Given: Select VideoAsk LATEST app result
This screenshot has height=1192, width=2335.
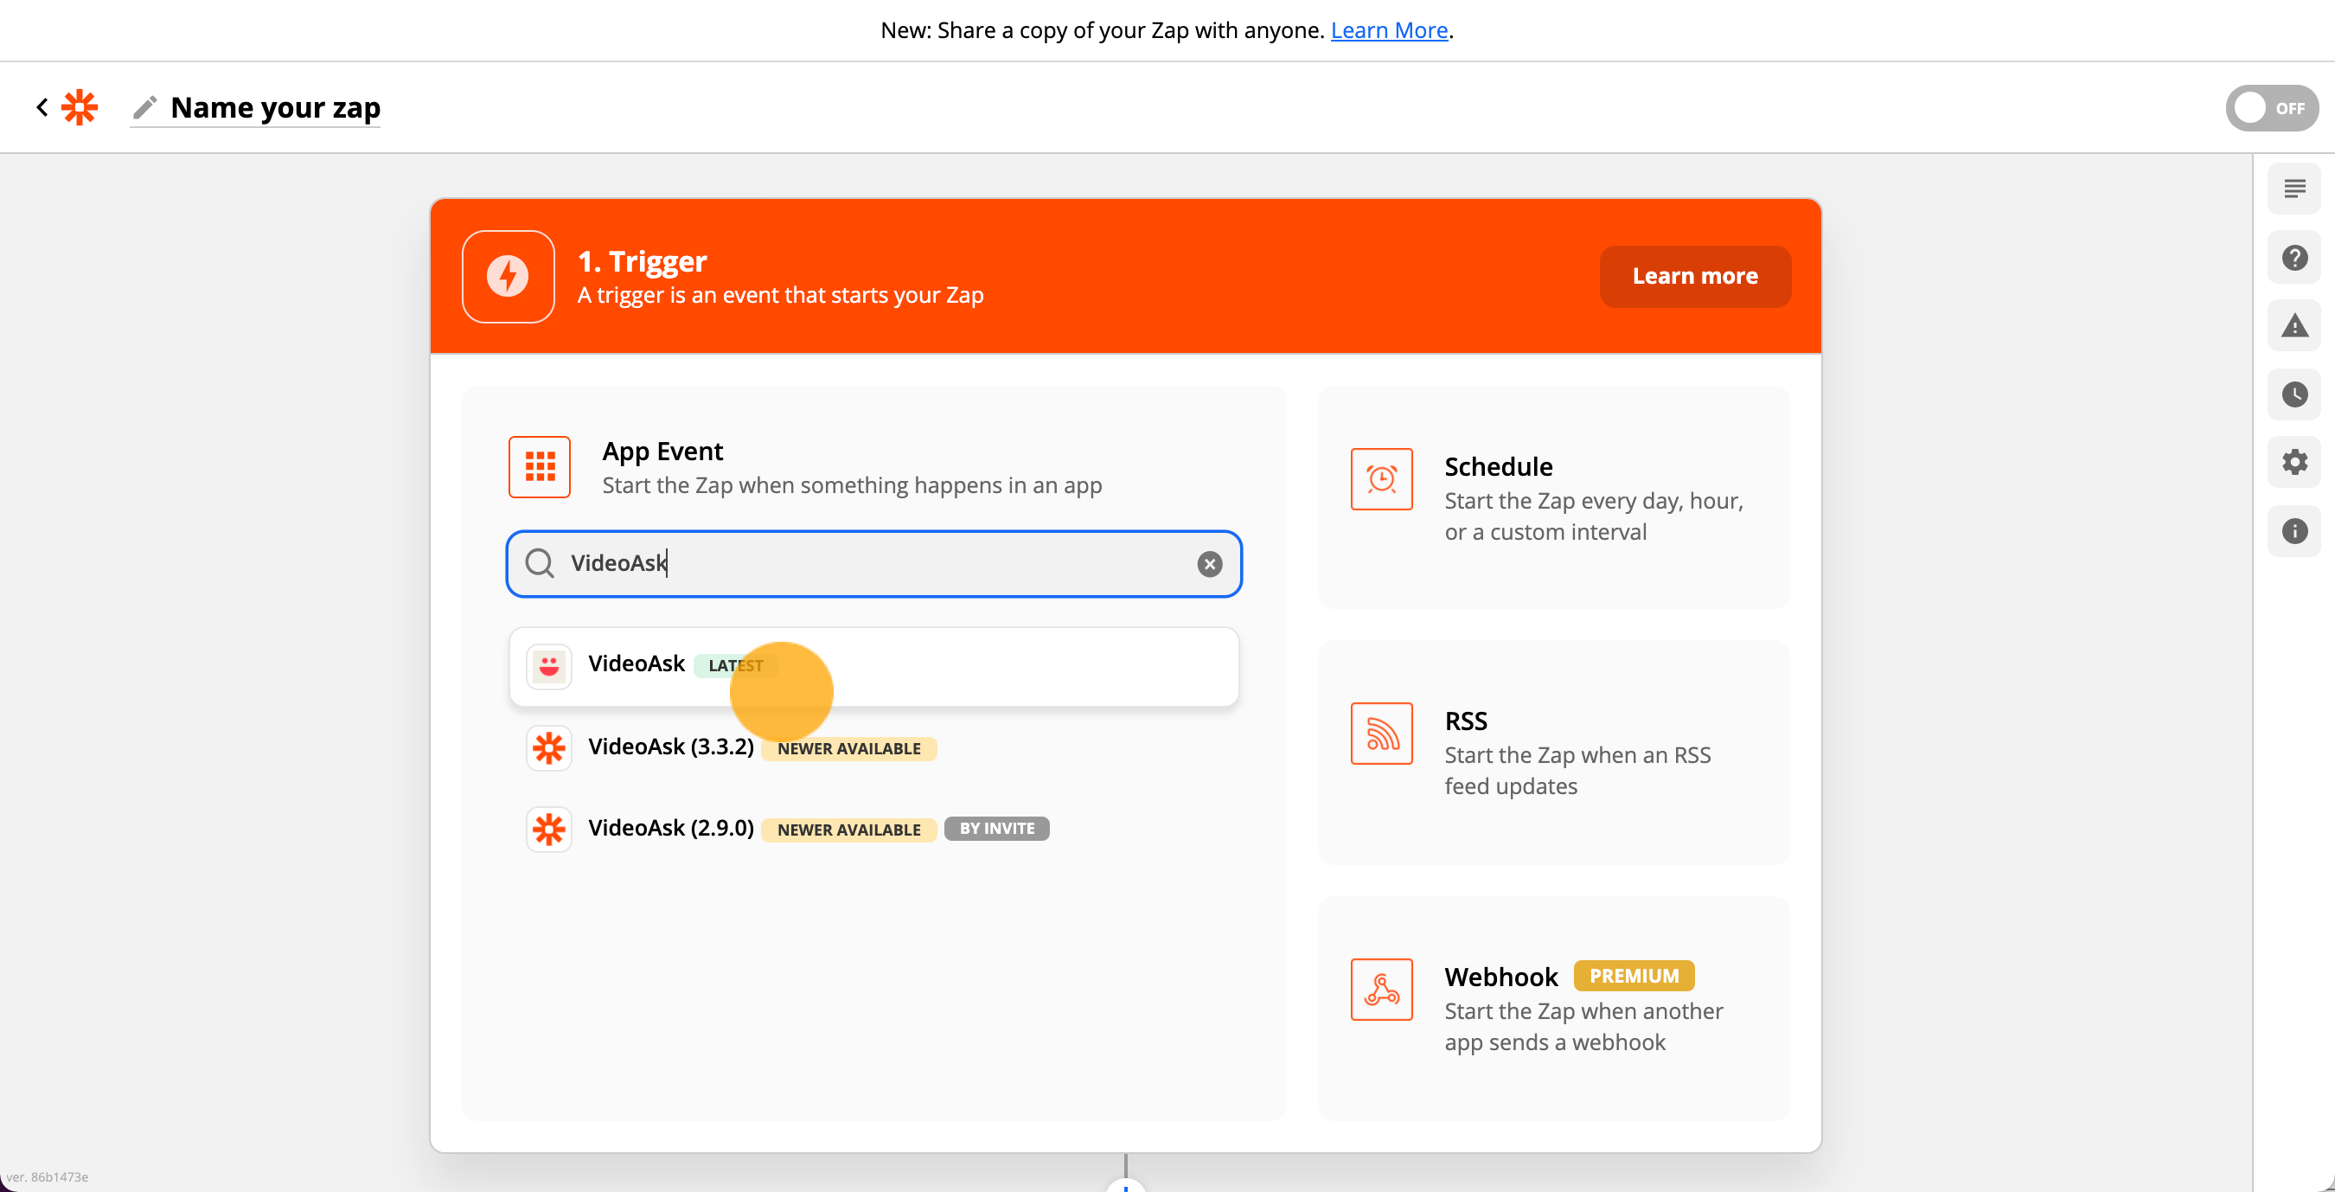Looking at the screenshot, I should pyautogui.click(x=873, y=666).
